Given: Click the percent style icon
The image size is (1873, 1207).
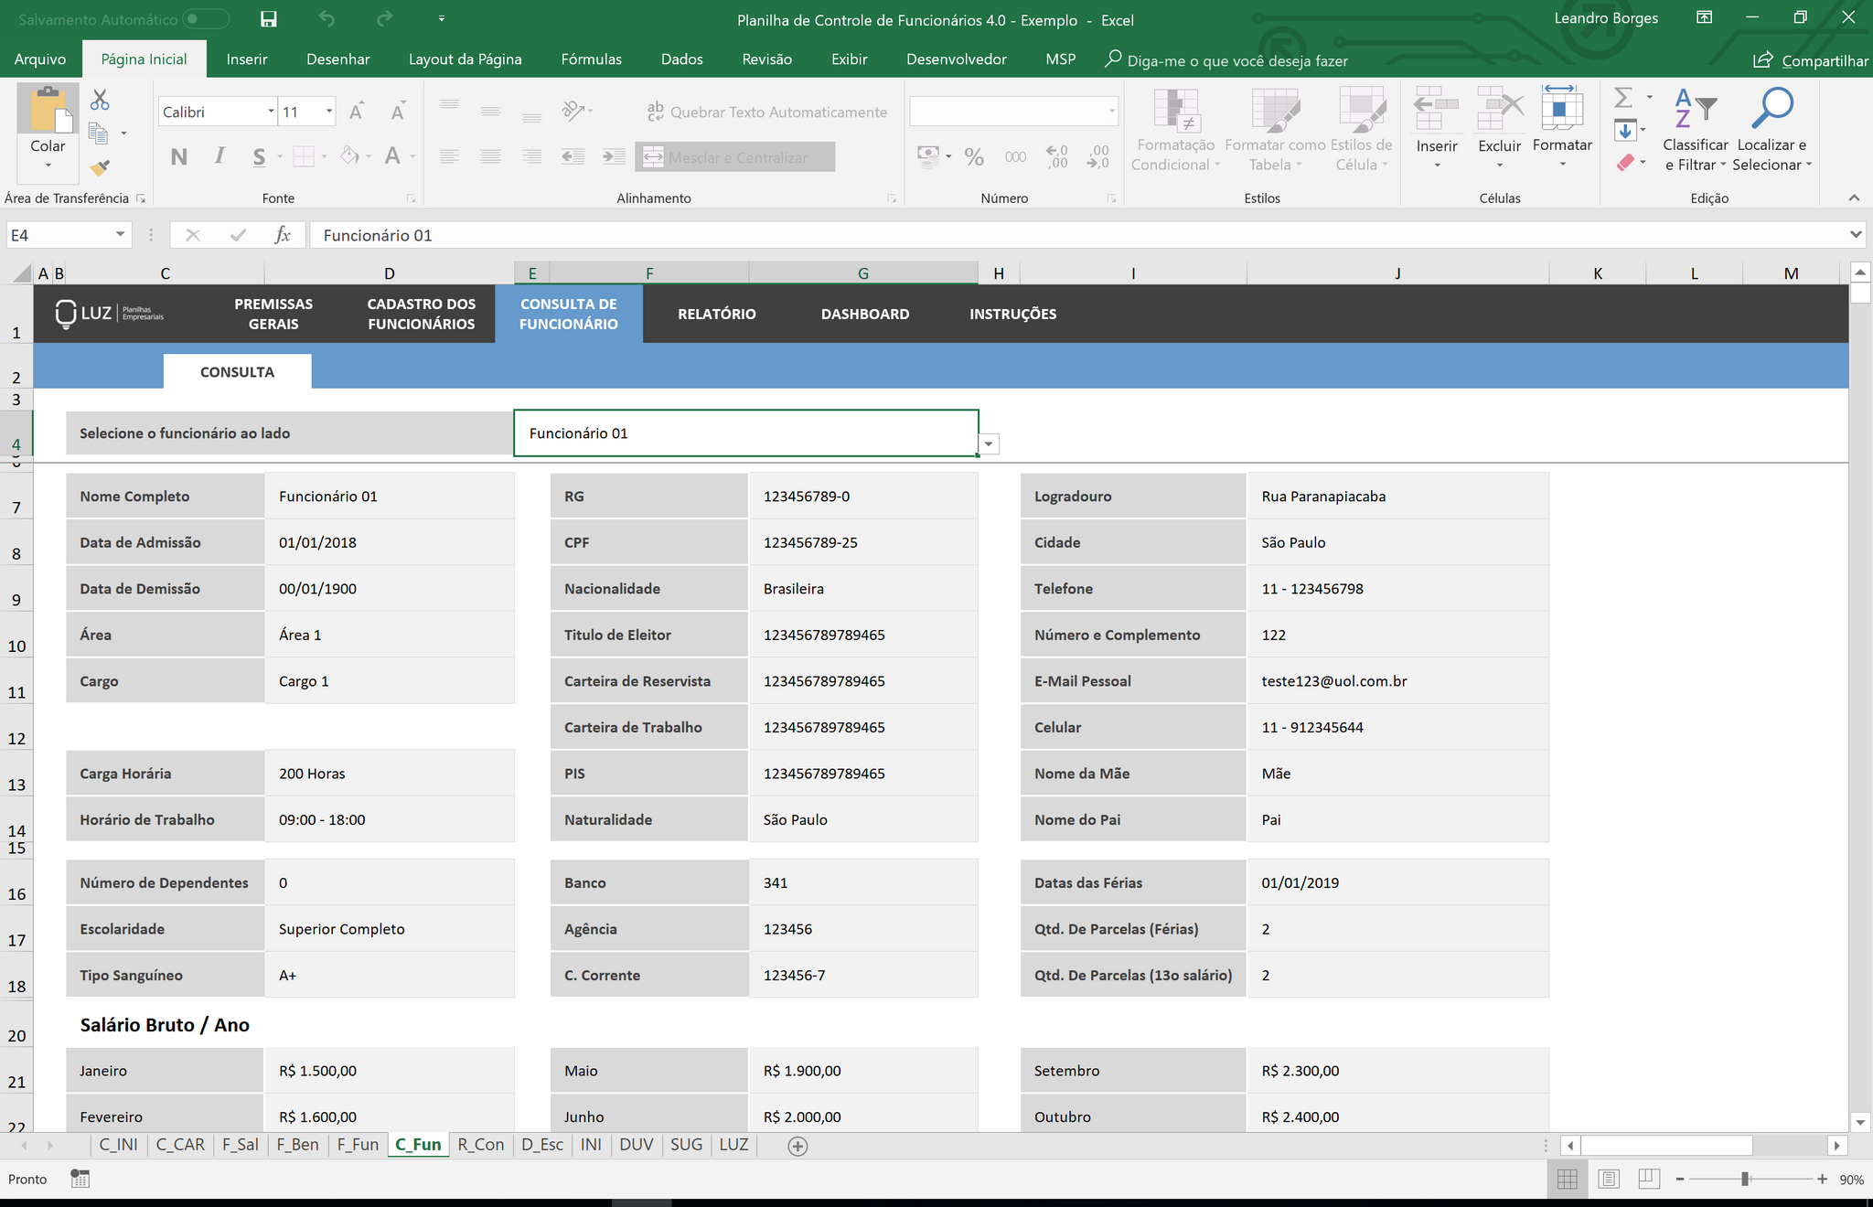Looking at the screenshot, I should coord(974,157).
